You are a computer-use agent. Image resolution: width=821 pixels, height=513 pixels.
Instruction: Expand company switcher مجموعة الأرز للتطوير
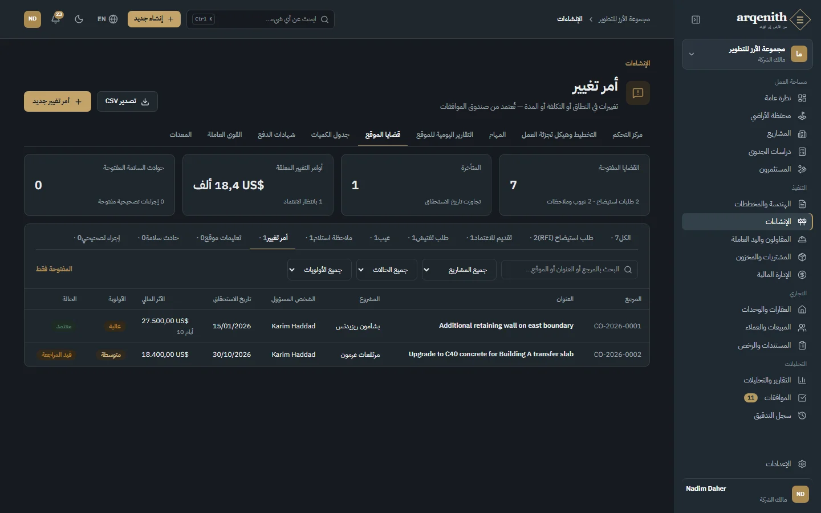[747, 54]
